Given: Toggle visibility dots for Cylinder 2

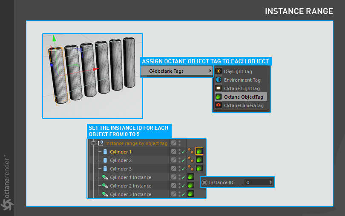Looking at the screenshot, I should pos(180,160).
